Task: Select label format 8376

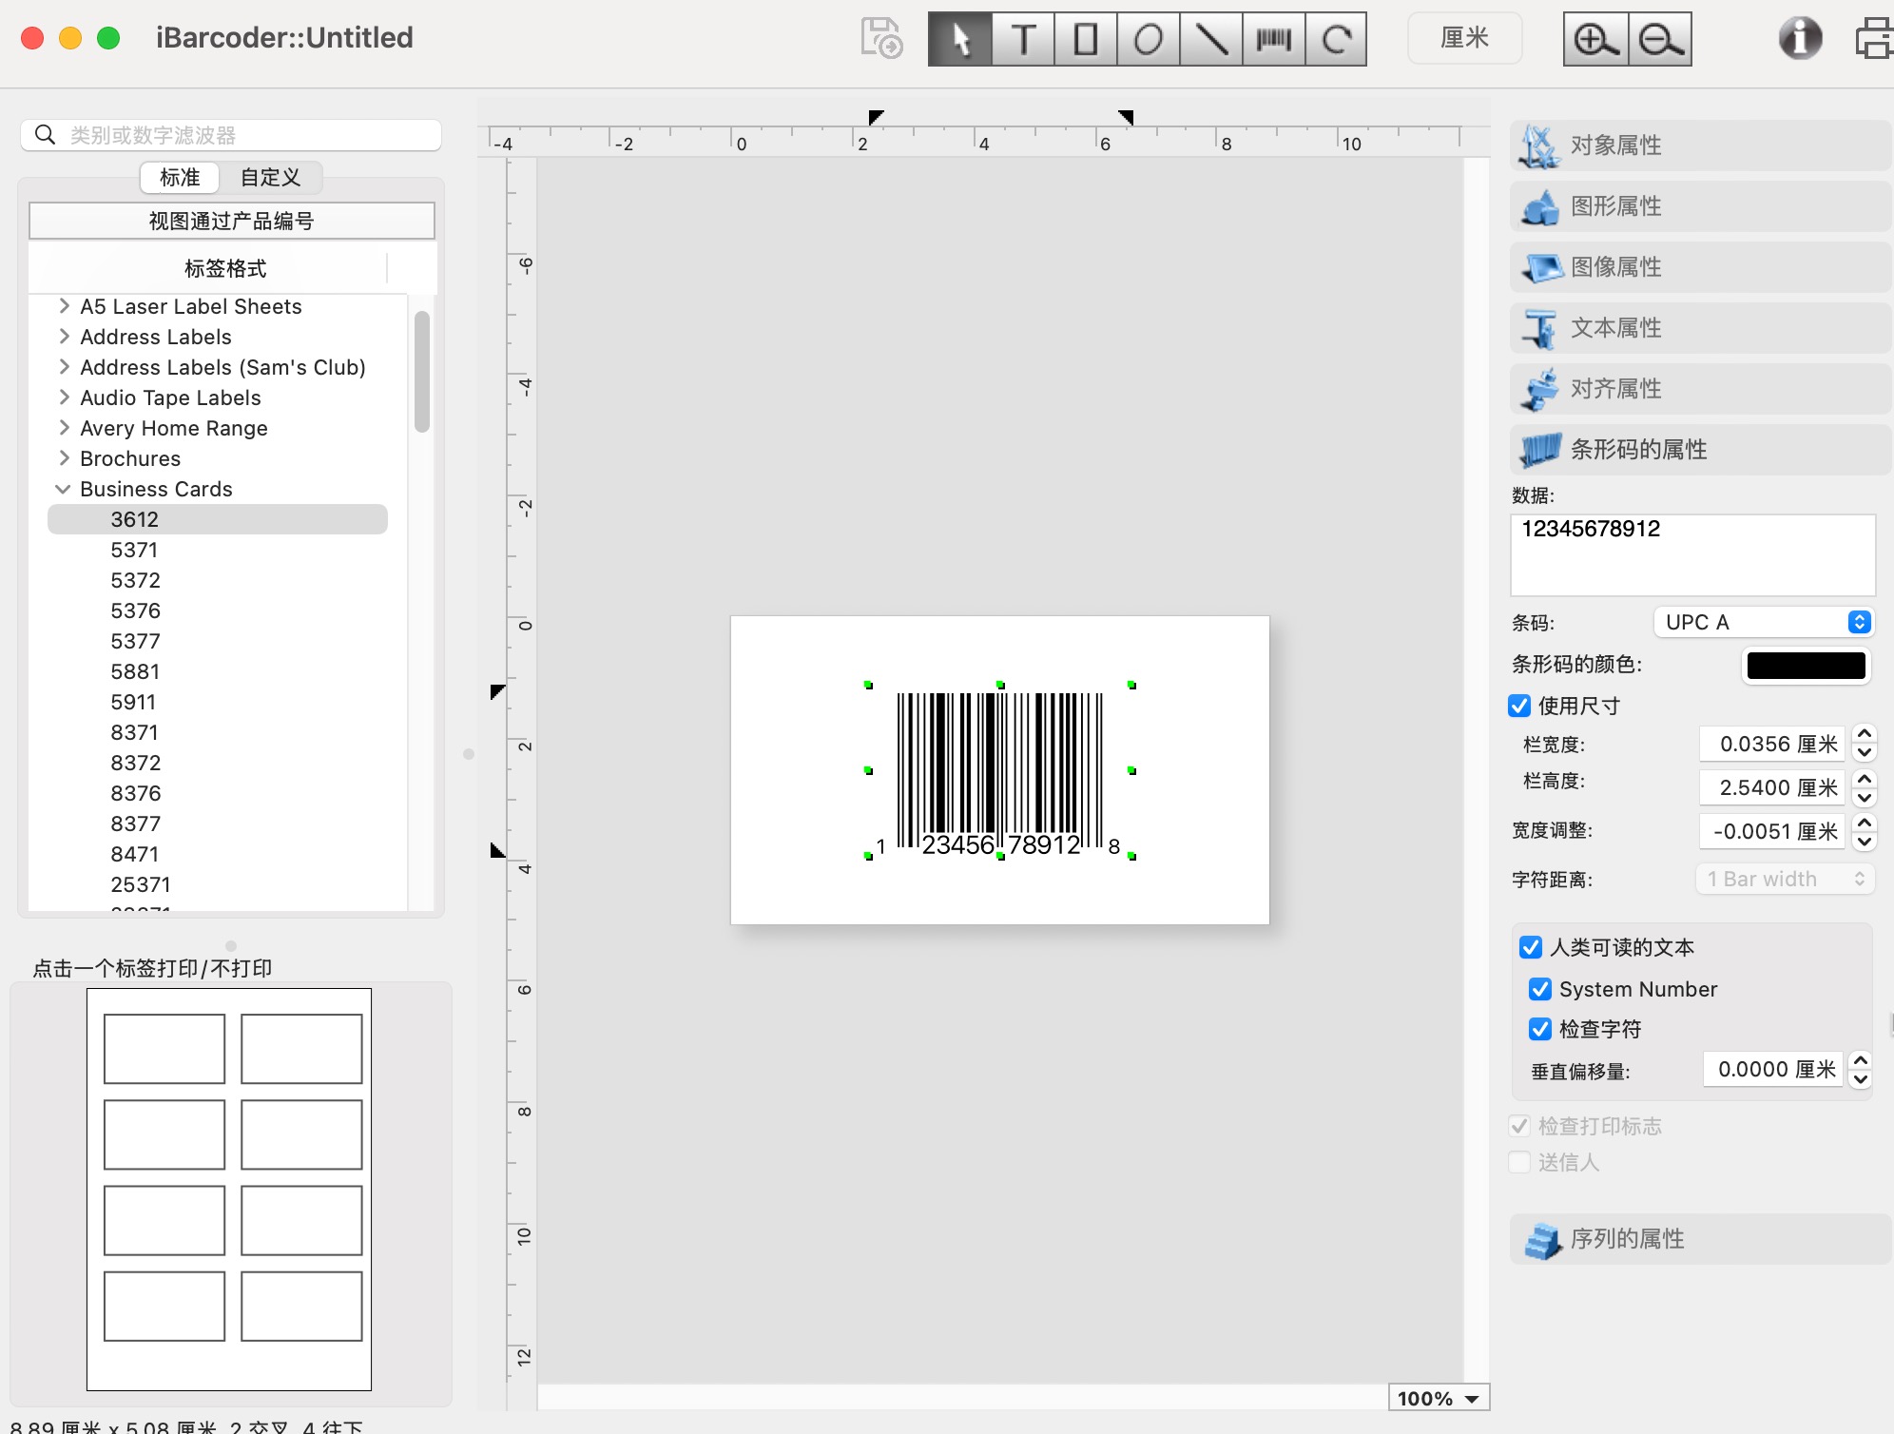Action: coord(136,793)
